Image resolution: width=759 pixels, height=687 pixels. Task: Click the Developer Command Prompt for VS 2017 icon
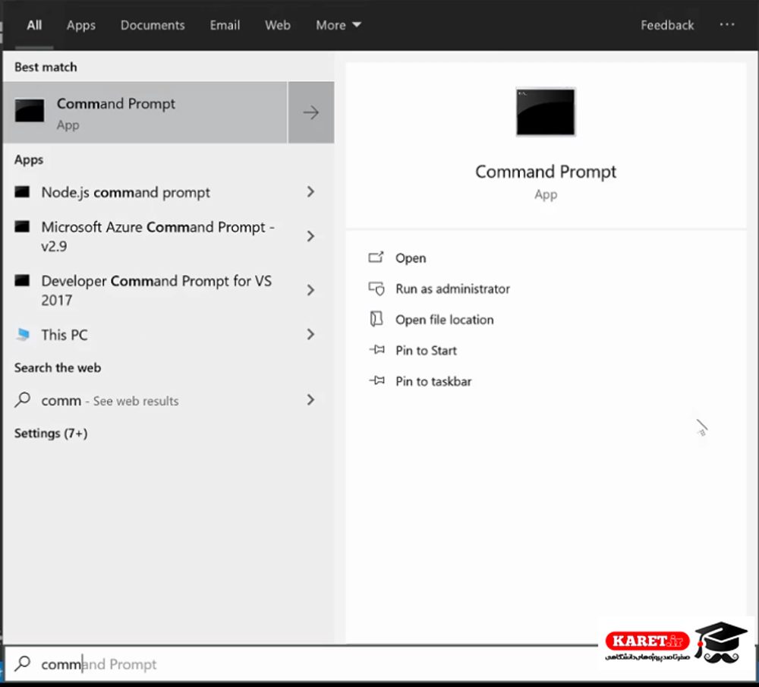(22, 281)
